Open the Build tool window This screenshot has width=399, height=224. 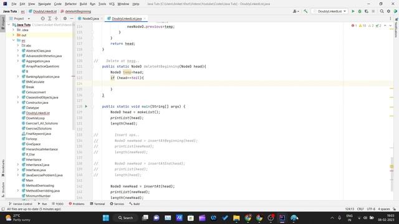click(134, 204)
